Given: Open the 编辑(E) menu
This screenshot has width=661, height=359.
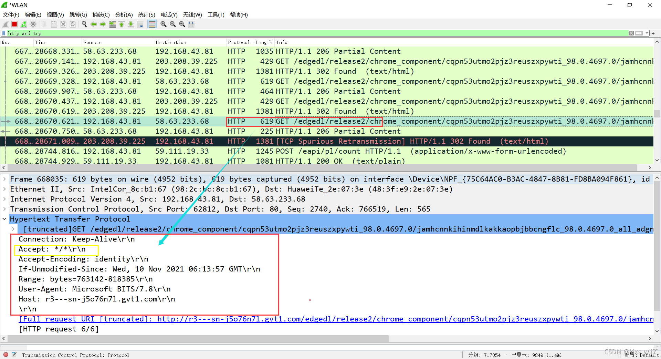Looking at the screenshot, I should point(33,15).
